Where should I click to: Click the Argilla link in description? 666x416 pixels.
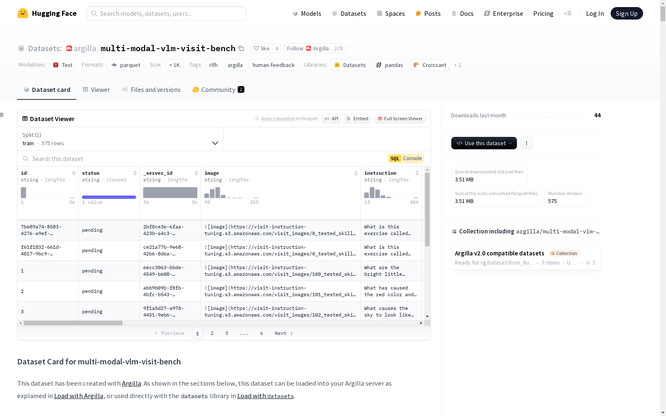tap(132, 383)
